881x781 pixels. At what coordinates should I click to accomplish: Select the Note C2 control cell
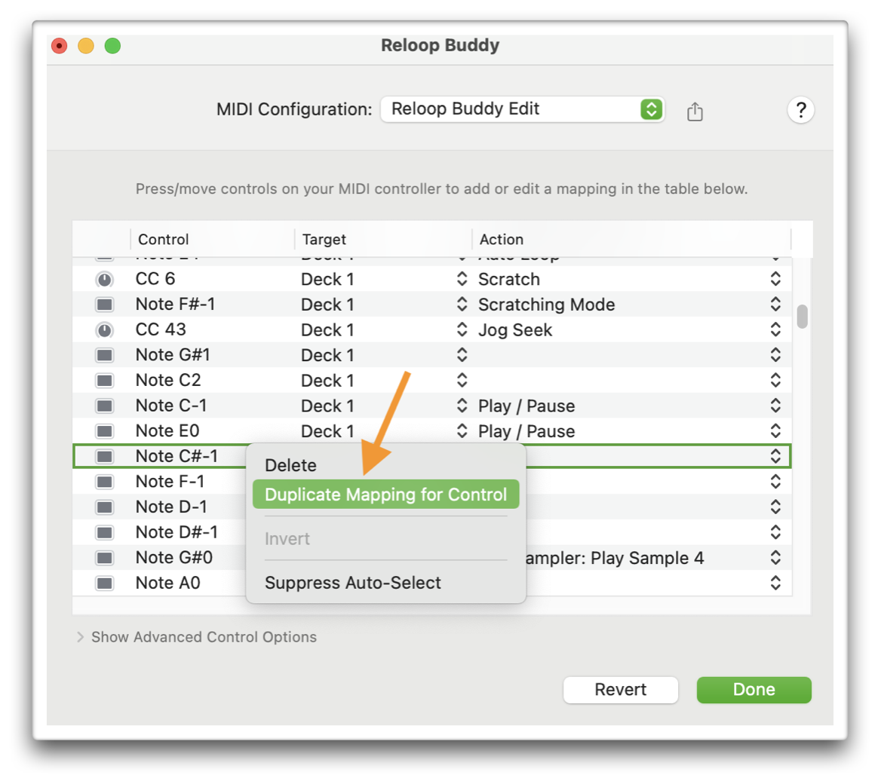(168, 380)
